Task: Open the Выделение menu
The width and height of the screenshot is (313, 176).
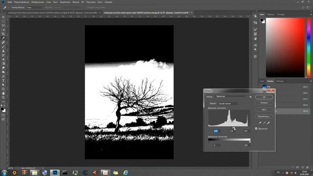Action: (65, 2)
